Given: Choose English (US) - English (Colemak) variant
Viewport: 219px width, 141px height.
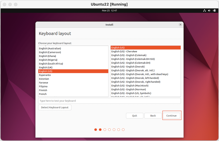Looking at the screenshot, I should (146, 55).
